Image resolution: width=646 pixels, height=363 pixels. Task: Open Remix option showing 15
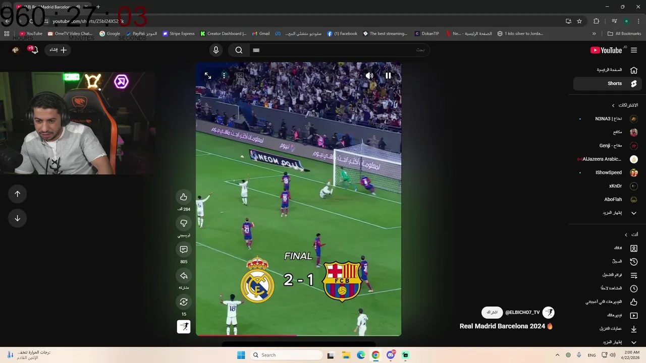click(x=184, y=302)
